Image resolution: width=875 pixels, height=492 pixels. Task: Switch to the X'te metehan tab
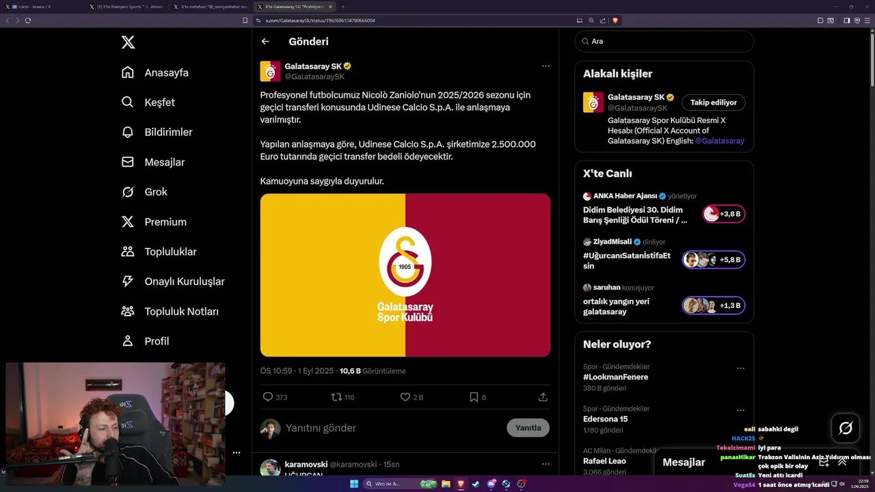[211, 7]
